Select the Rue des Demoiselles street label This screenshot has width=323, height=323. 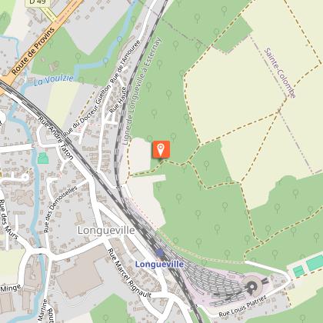(x=60, y=209)
